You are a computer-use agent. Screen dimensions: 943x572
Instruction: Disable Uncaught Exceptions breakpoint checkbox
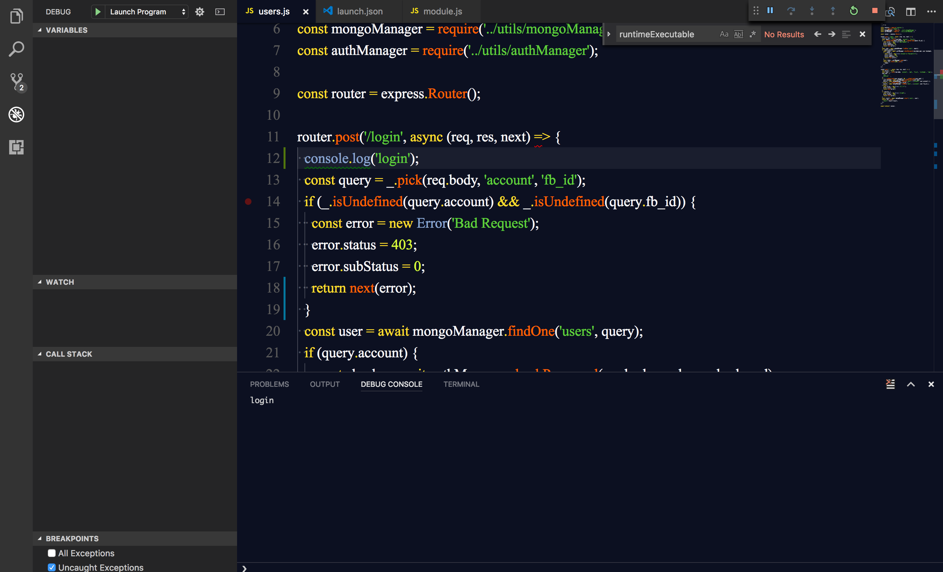coord(52,567)
